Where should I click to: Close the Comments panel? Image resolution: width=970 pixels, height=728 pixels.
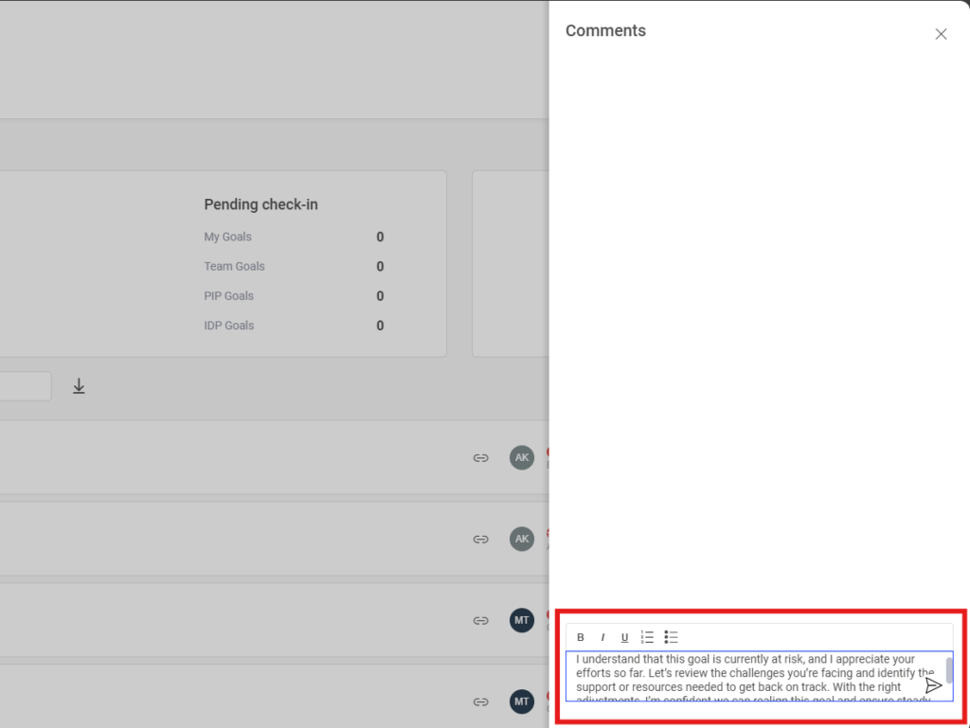(x=941, y=34)
